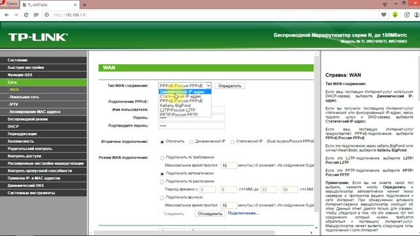Go forward using browser forward arrow
Viewport: 420px width, 236px height.
pyautogui.click(x=16, y=14)
